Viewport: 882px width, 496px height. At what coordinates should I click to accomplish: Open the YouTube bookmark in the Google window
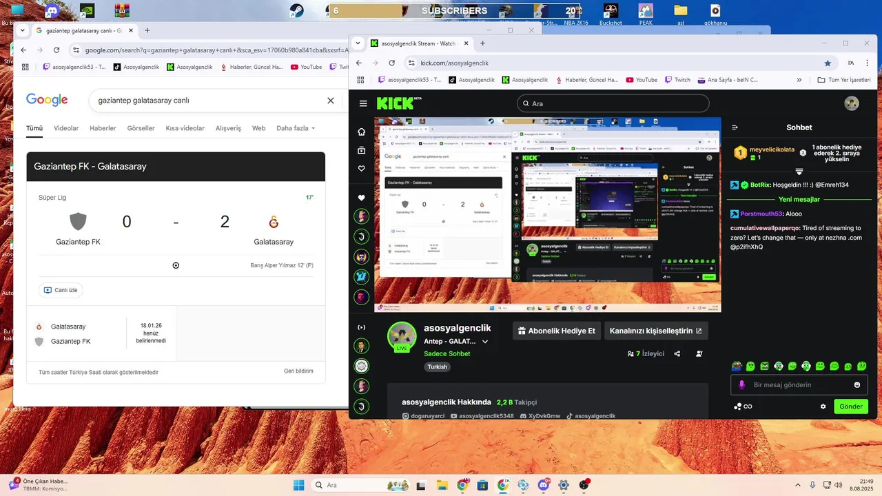pos(307,67)
